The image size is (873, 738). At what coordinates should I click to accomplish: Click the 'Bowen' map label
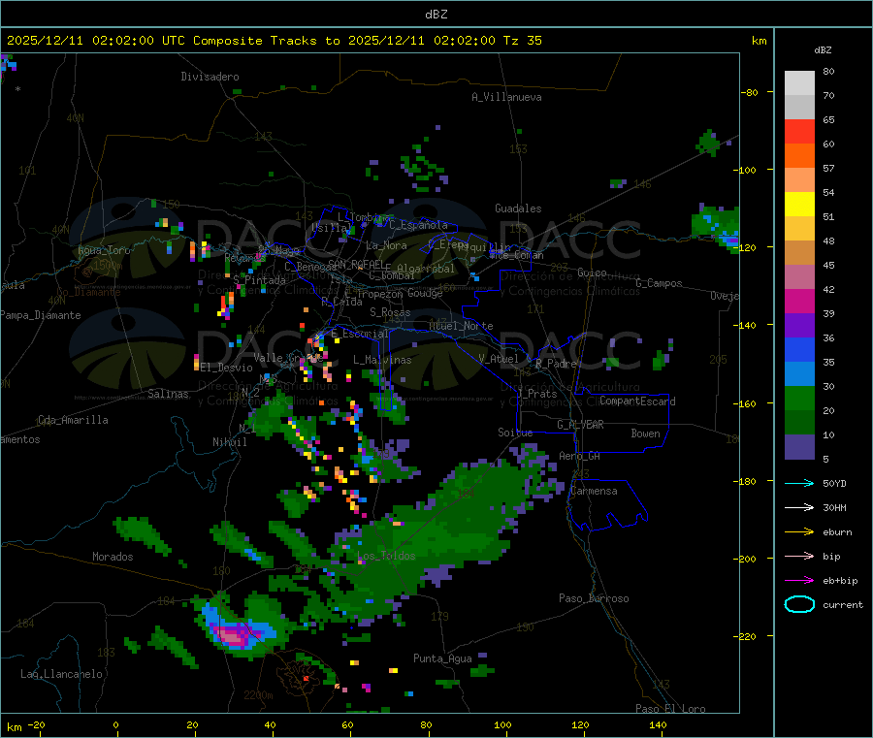click(645, 433)
